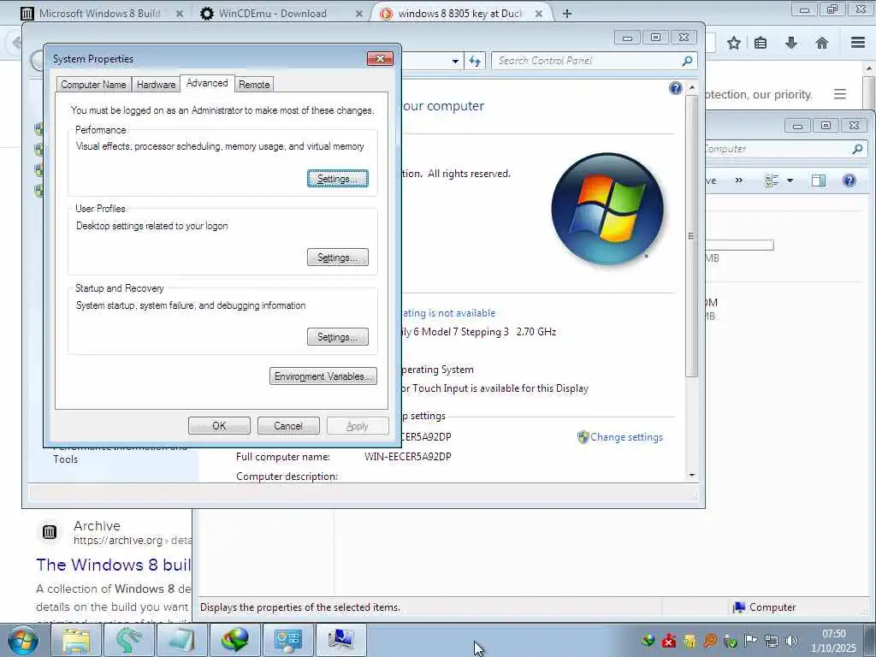Viewport: 876px width, 657px height.
Task: Open the view options dropdown arrow in Computer window
Action: [790, 181]
